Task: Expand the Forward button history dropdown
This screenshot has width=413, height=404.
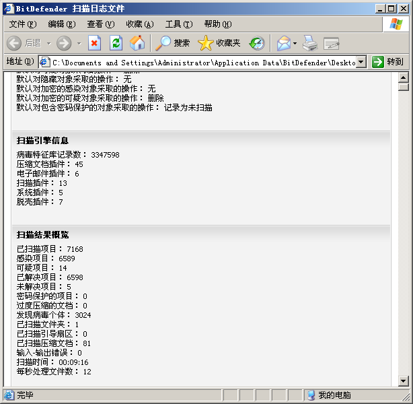Action: (x=79, y=43)
